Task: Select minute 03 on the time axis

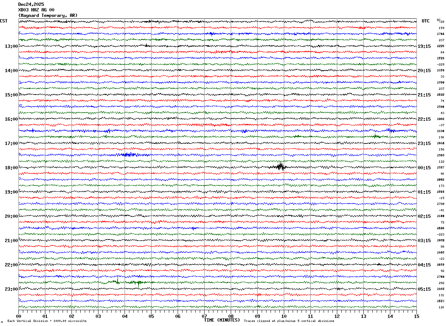Action: 98,316
